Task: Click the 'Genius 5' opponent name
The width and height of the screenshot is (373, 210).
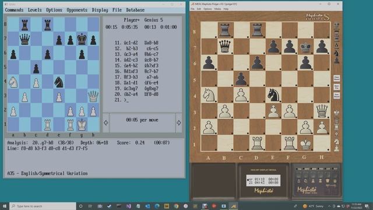Action: tap(153, 20)
